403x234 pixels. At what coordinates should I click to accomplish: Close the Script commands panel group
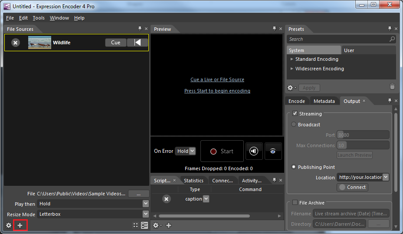point(281,180)
